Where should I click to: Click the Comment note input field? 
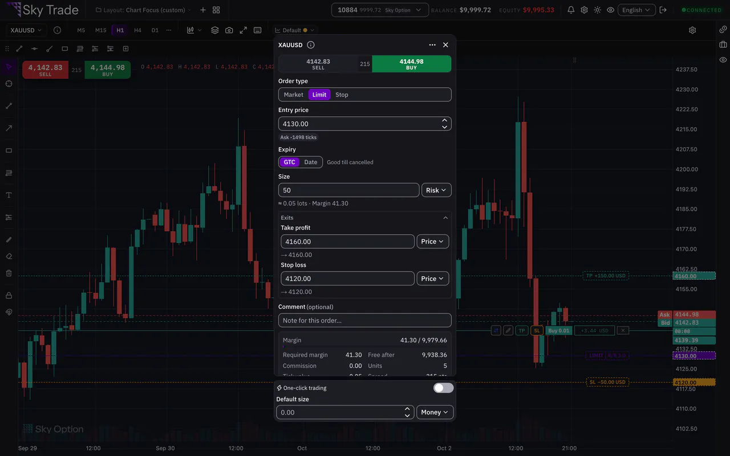coord(365,320)
